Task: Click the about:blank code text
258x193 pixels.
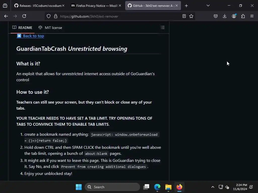Action: (96, 154)
